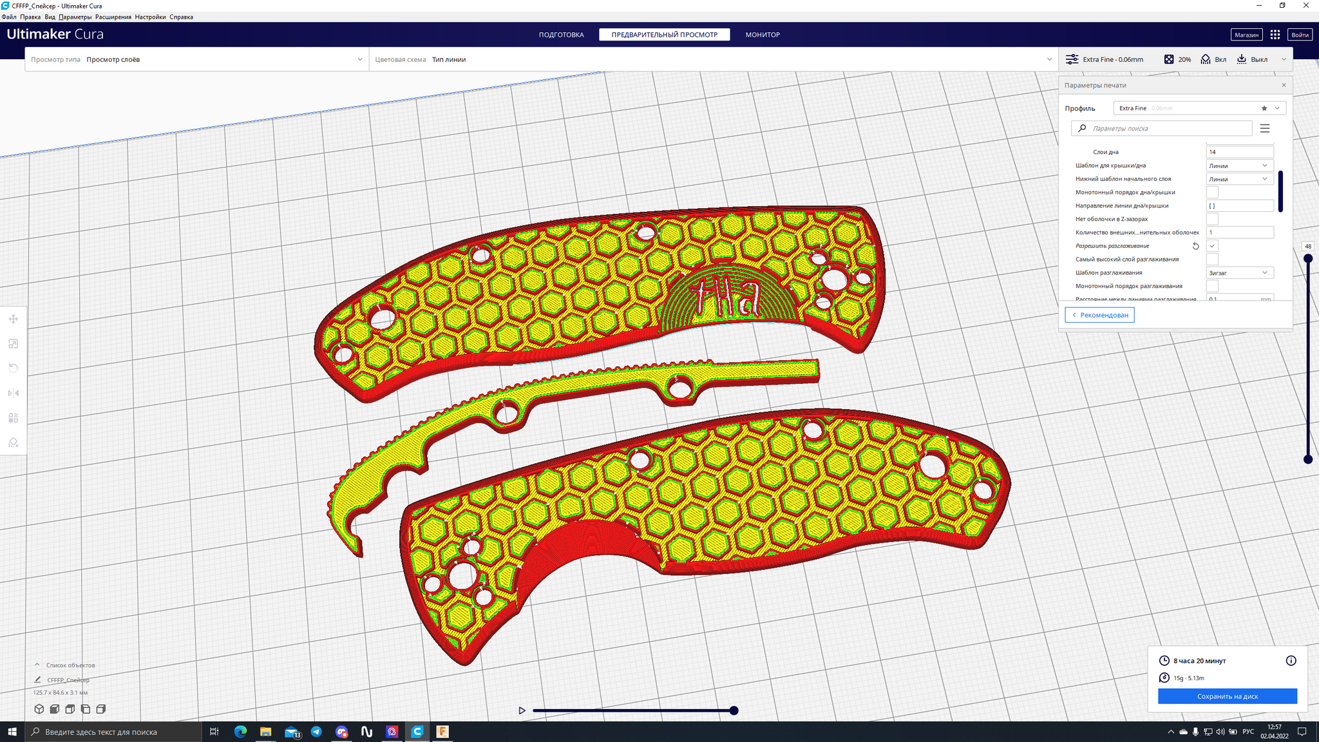Toggle 'Монотонный порядок разглаживания' checkbox

[x=1212, y=286]
